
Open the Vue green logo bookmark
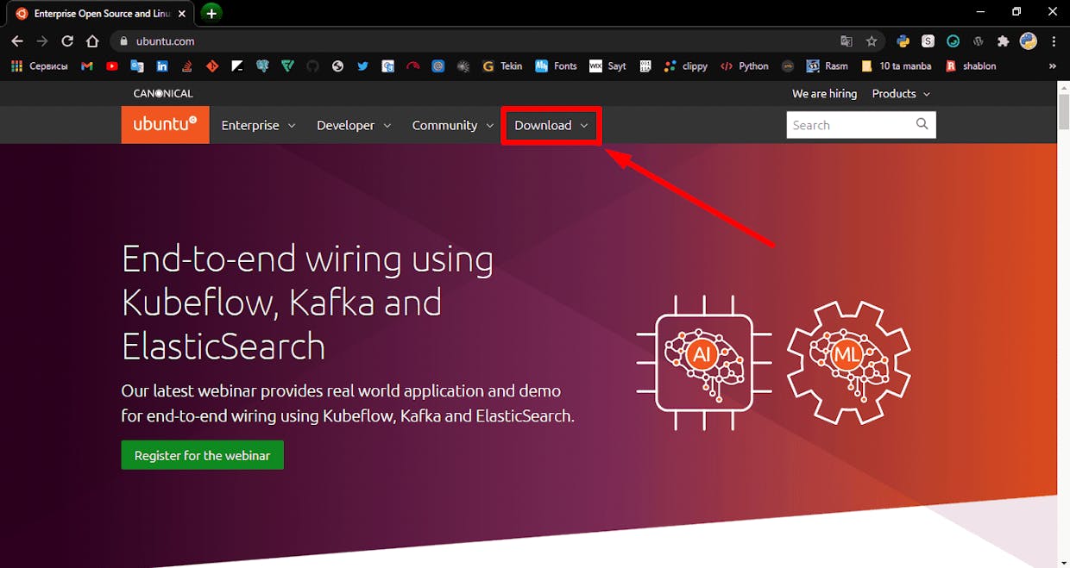287,66
